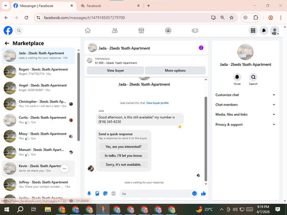Switch to the second Facebook tab
Screen dimensions: 287x215
coord(110,6)
